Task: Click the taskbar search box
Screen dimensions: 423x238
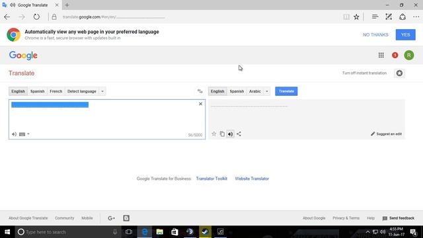Action: [68, 232]
